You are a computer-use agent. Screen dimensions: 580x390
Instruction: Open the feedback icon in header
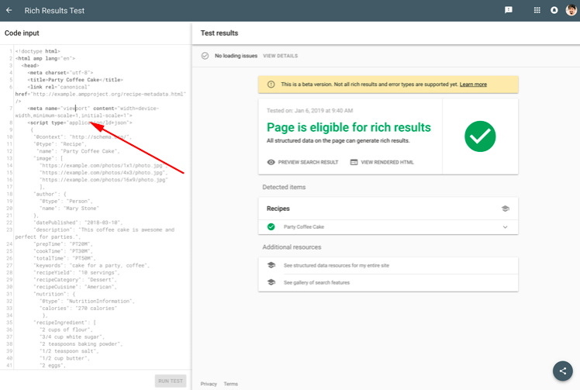[x=509, y=10]
